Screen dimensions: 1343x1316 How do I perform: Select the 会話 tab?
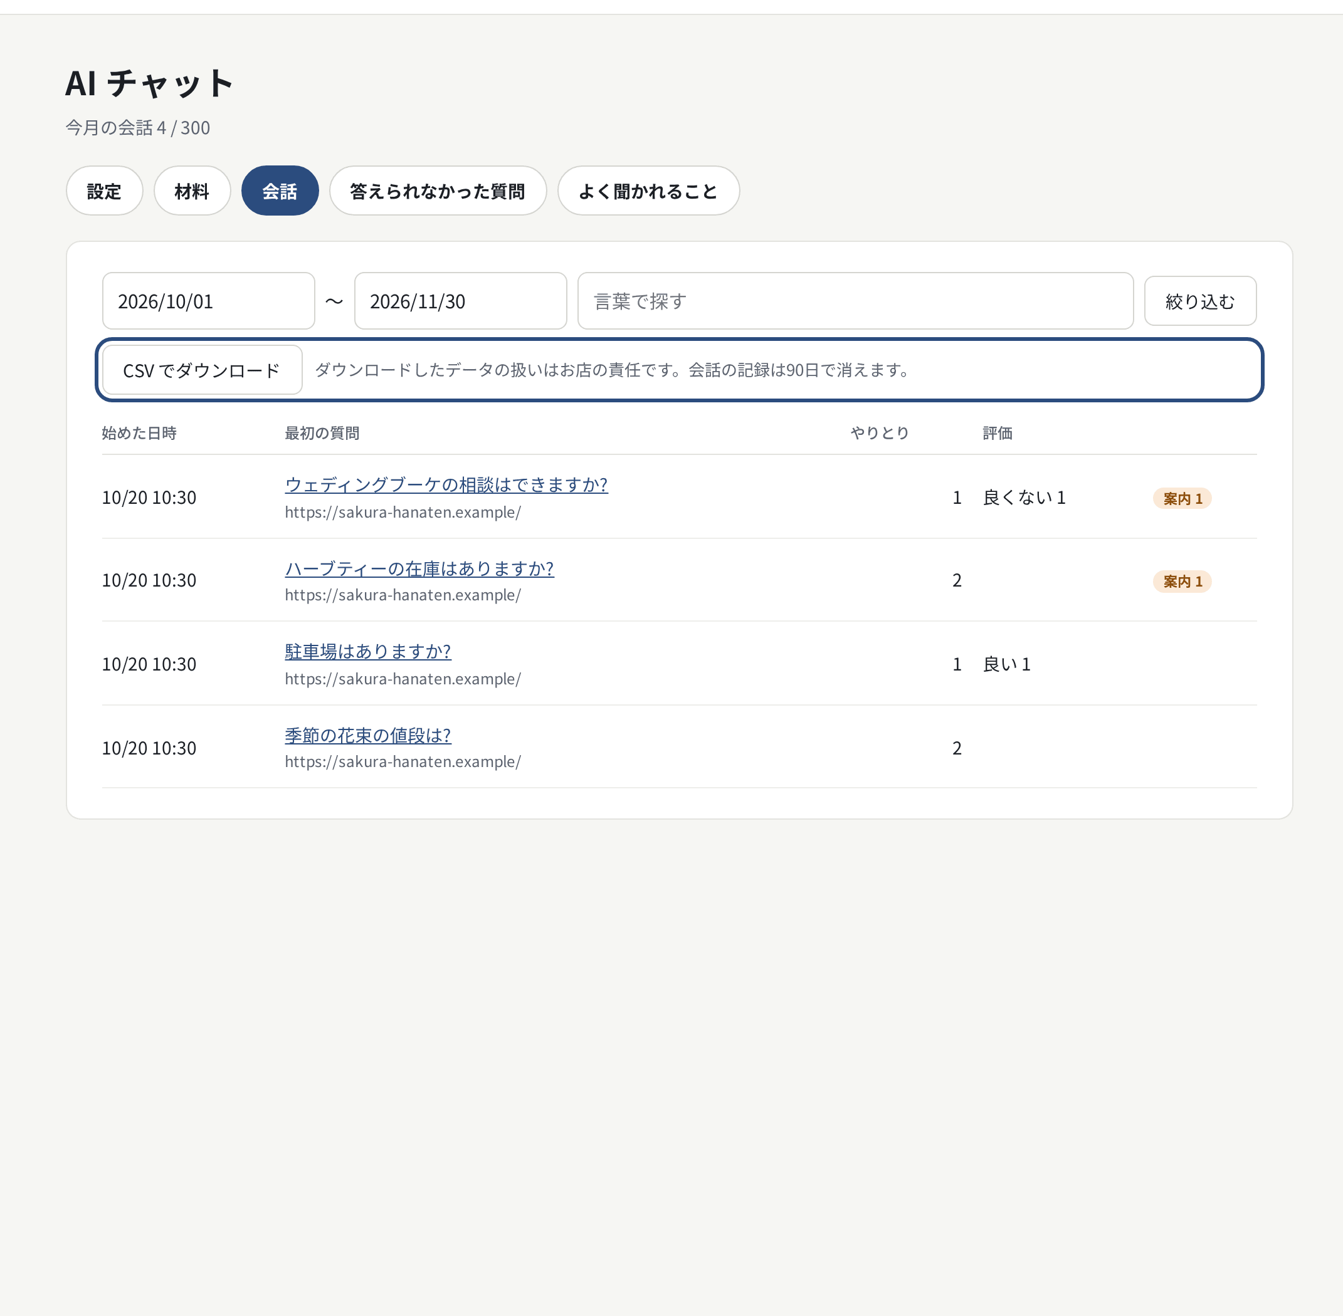coord(280,191)
